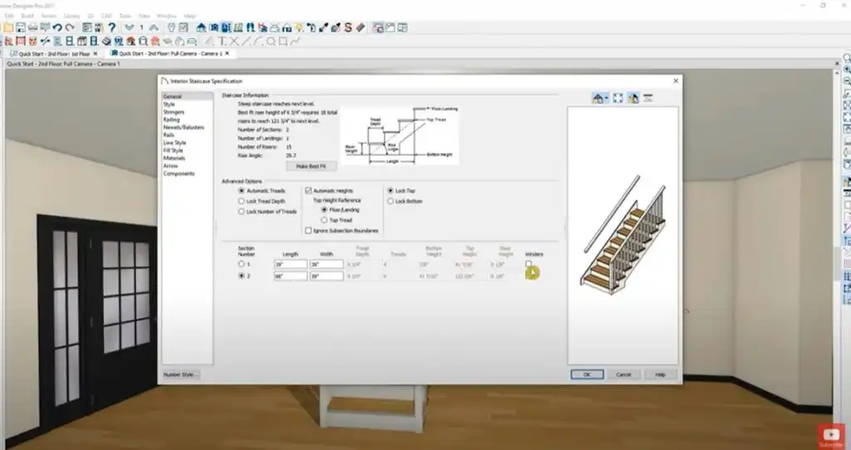Open the Edit menu
851x450 pixels.
[x=10, y=17]
